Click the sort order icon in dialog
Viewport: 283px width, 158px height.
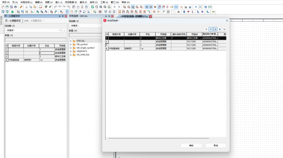(x=224, y=29)
